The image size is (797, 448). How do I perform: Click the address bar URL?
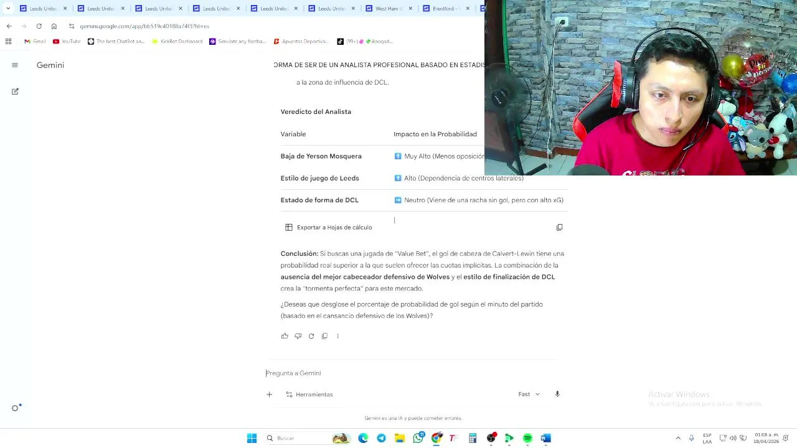tap(144, 26)
